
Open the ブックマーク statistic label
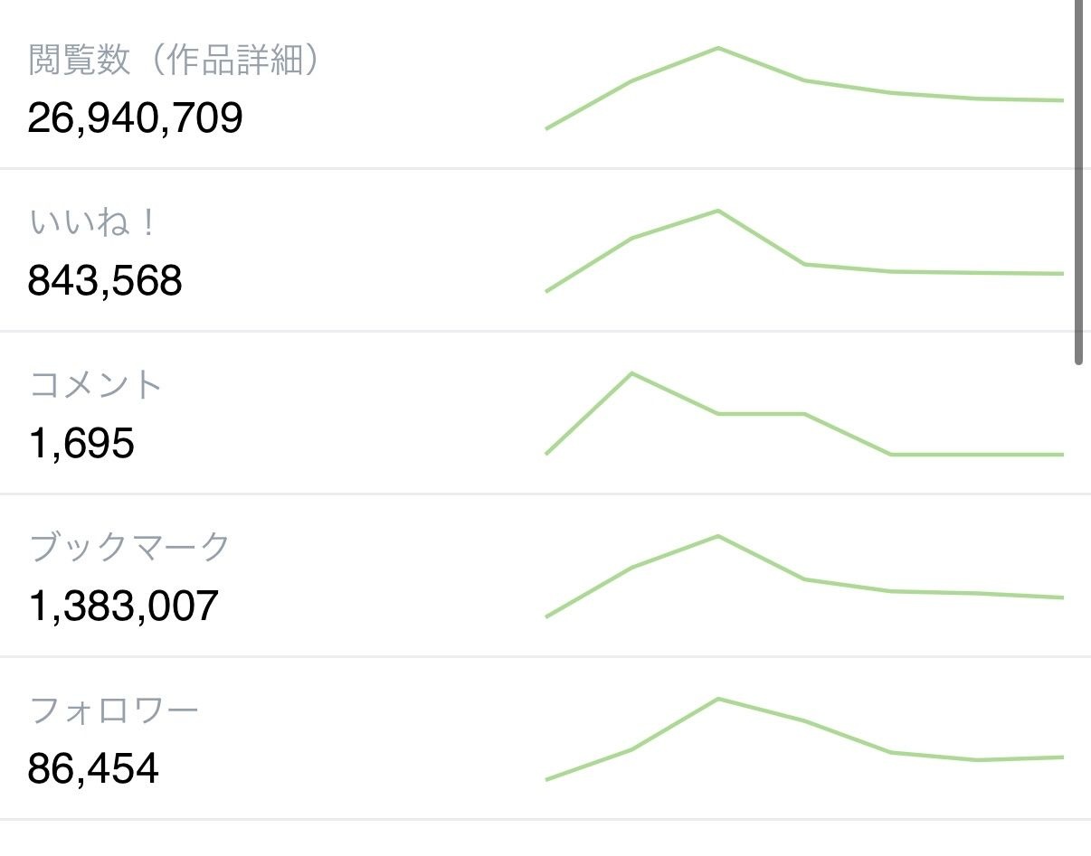click(x=130, y=548)
